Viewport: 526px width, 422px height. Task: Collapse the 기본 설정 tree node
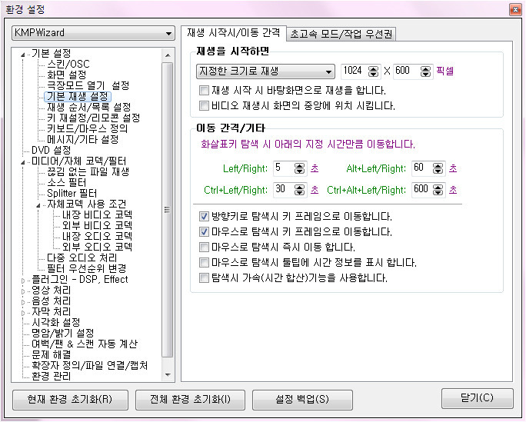[x=22, y=55]
